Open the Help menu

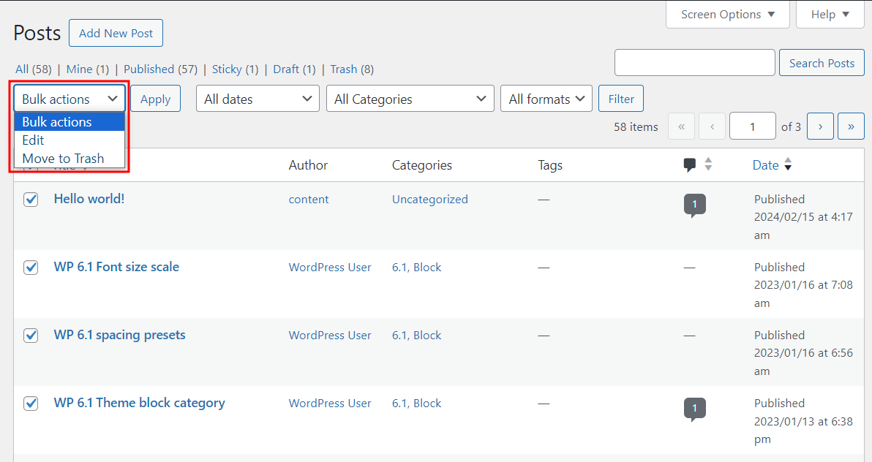point(829,14)
